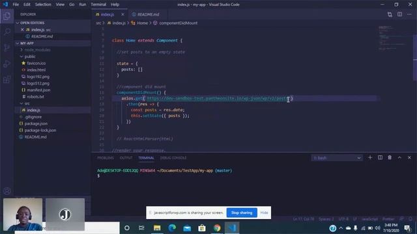Open Source Control view in activity bar
This screenshot has width=417, height=234.
point(7,47)
